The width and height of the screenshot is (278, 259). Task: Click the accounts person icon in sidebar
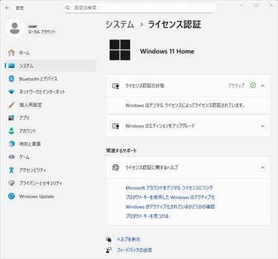point(11,130)
